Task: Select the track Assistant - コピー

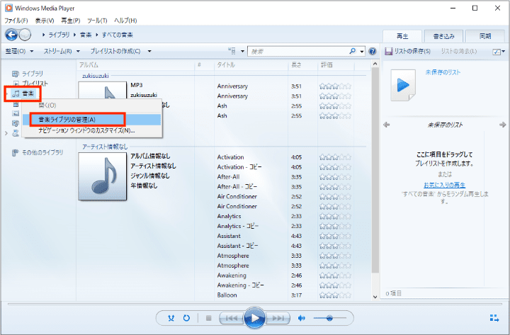Action: 237,246
